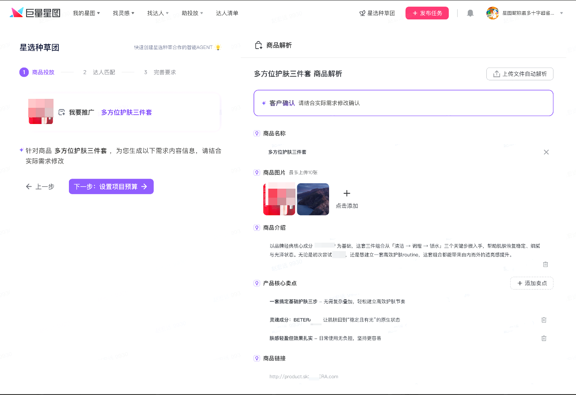Viewport: 576px width, 395px height.
Task: Click the hint icon beside 商品介绍
Action: (257, 228)
